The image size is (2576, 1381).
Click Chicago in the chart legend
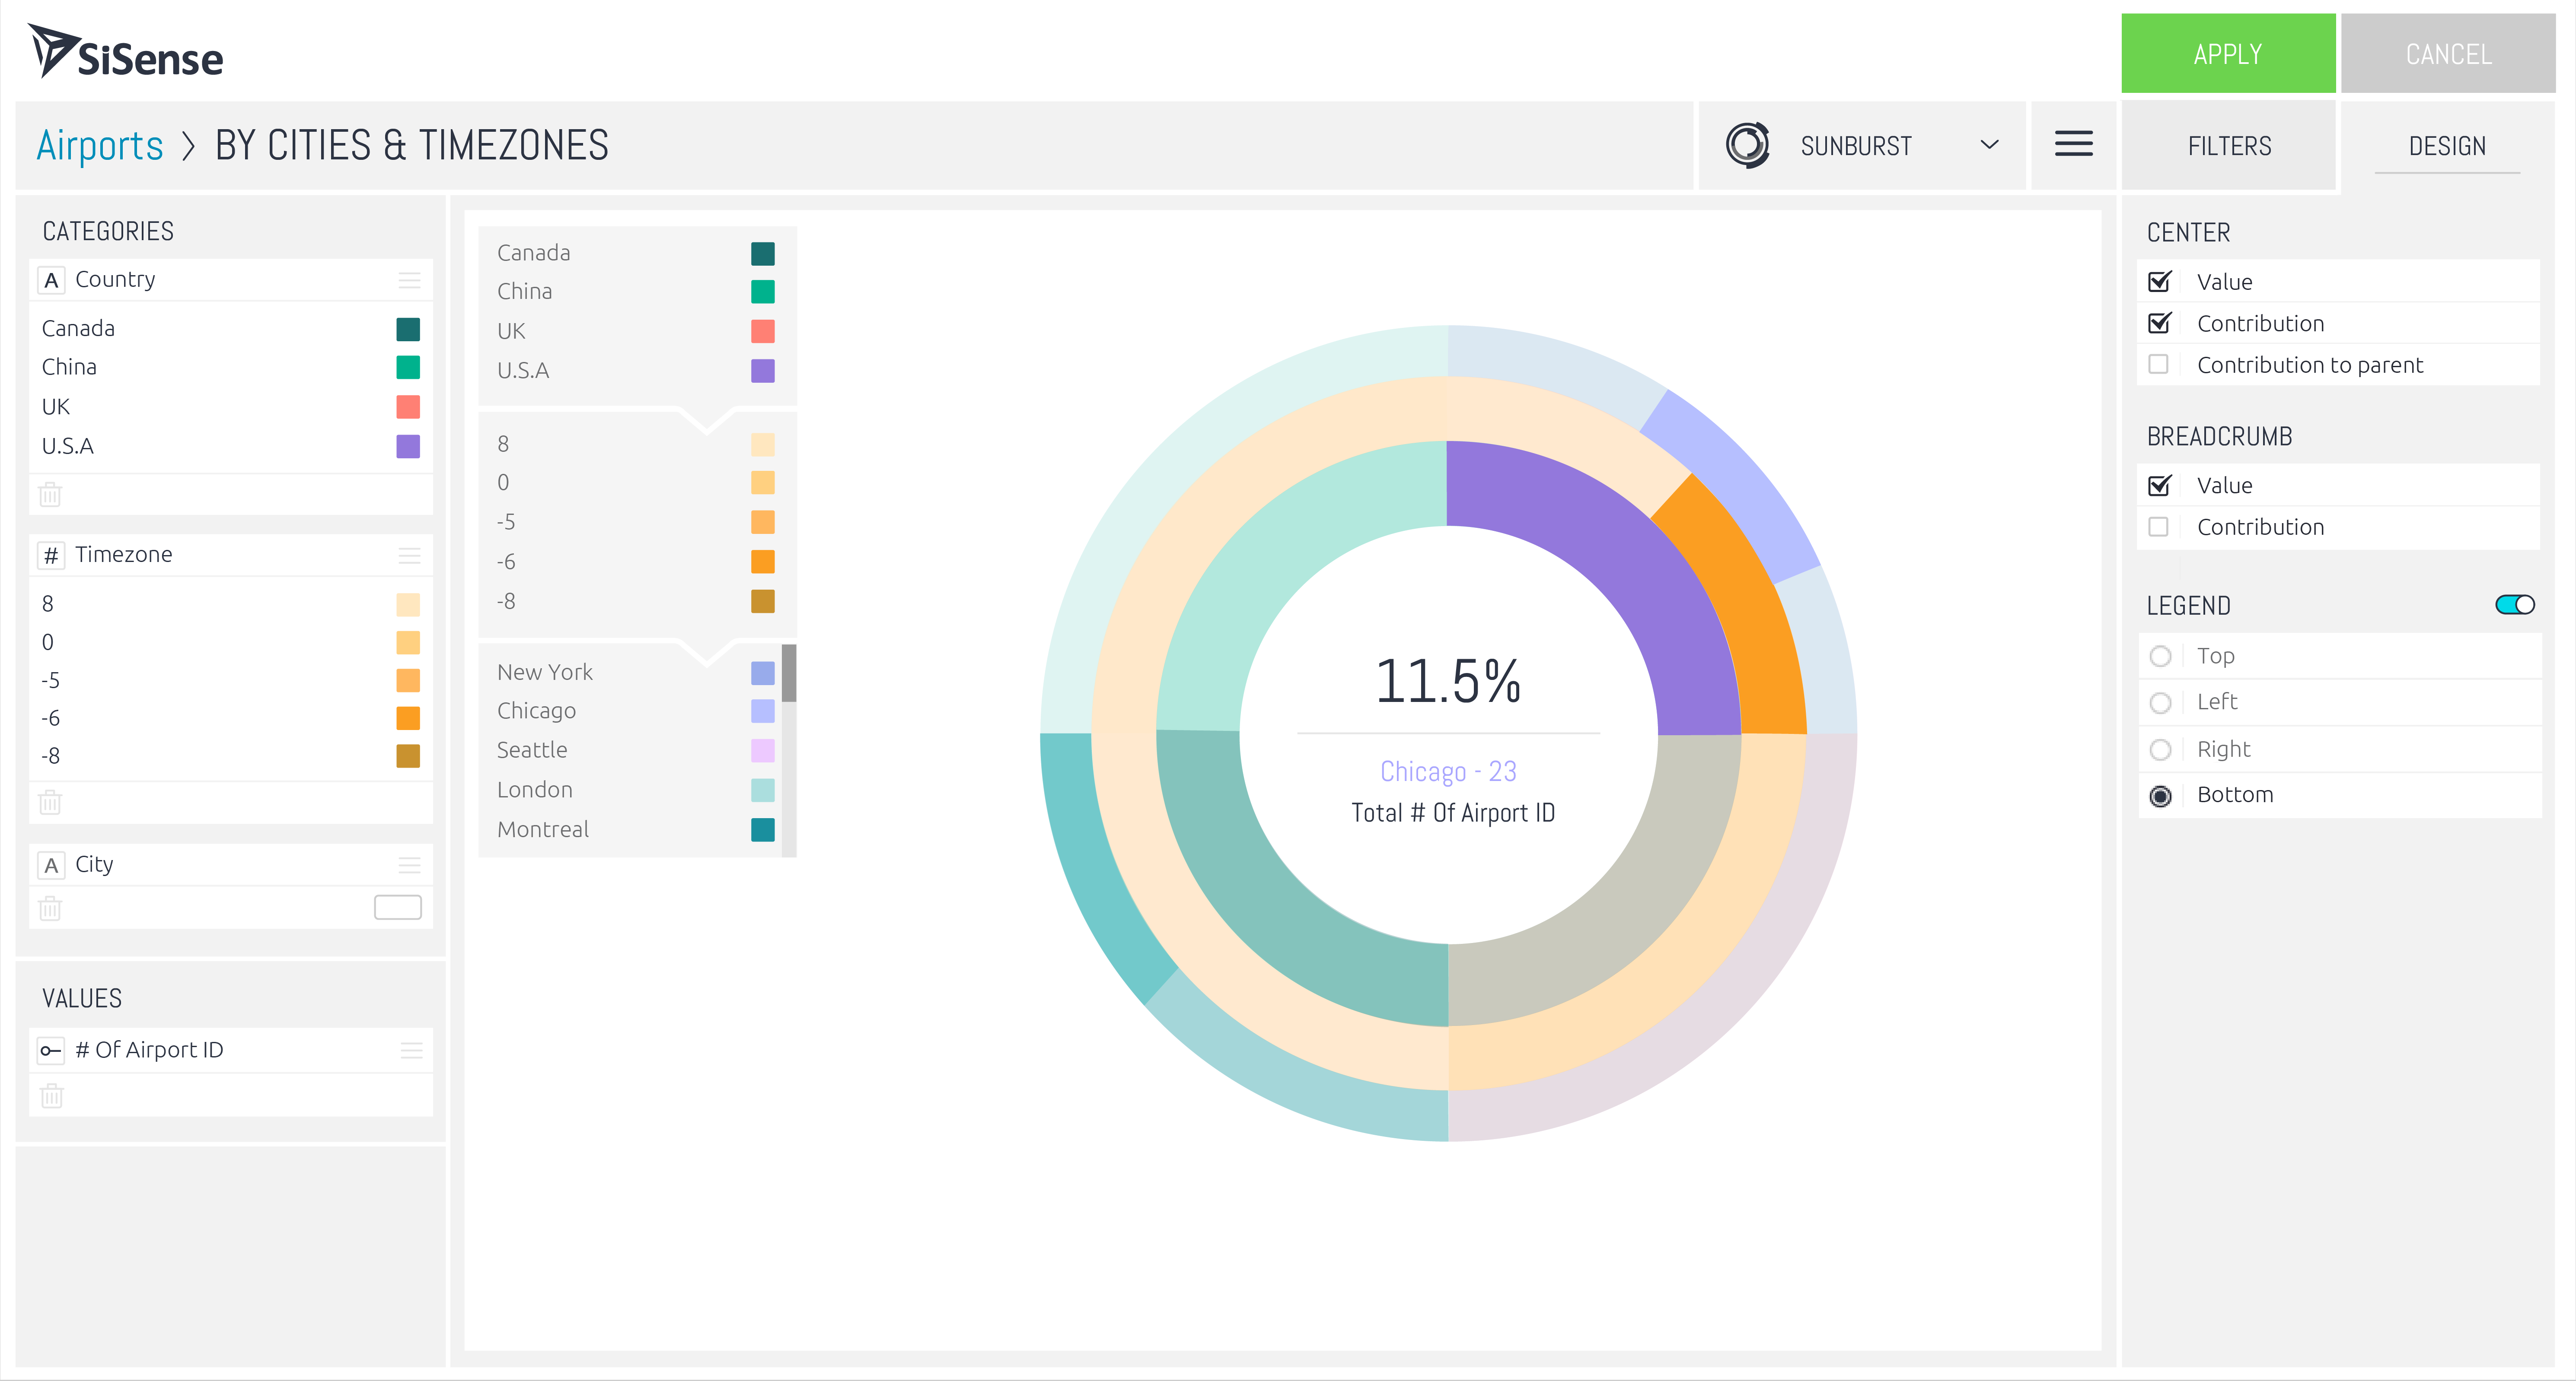(x=536, y=711)
